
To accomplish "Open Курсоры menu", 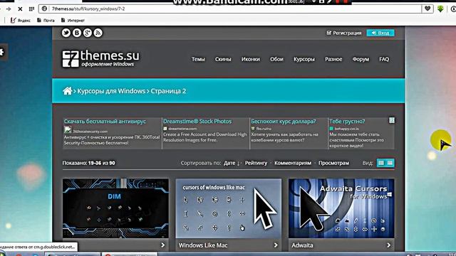I will tap(304, 59).
